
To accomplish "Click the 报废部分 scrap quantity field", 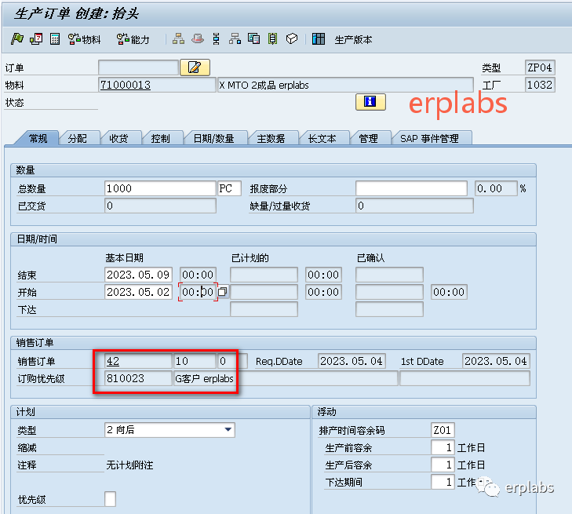I will 411,188.
